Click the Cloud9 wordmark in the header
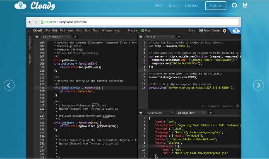The height and width of the screenshot is (159, 269). (x=43, y=6)
